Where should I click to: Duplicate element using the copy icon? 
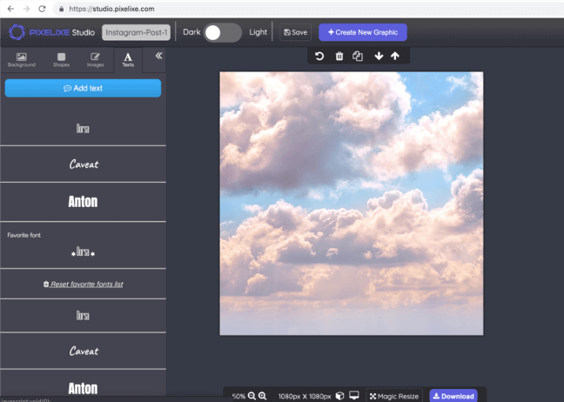click(358, 57)
